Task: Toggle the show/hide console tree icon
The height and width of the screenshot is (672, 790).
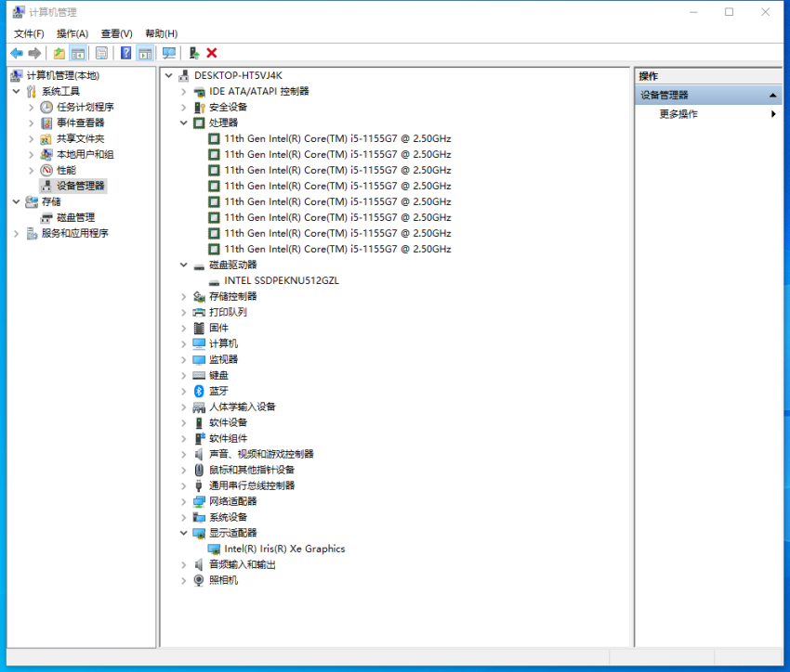Action: coord(77,53)
